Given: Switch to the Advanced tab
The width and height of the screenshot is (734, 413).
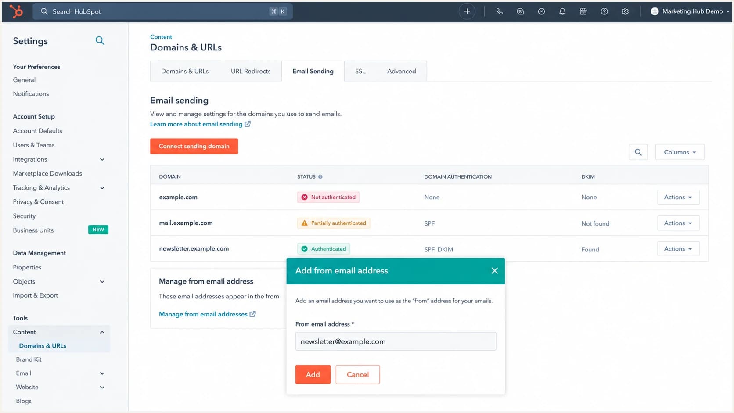Looking at the screenshot, I should pyautogui.click(x=402, y=71).
